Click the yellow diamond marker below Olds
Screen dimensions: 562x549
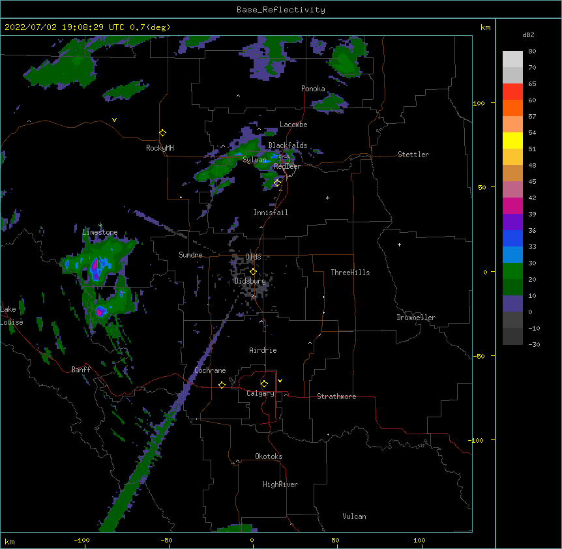click(253, 272)
